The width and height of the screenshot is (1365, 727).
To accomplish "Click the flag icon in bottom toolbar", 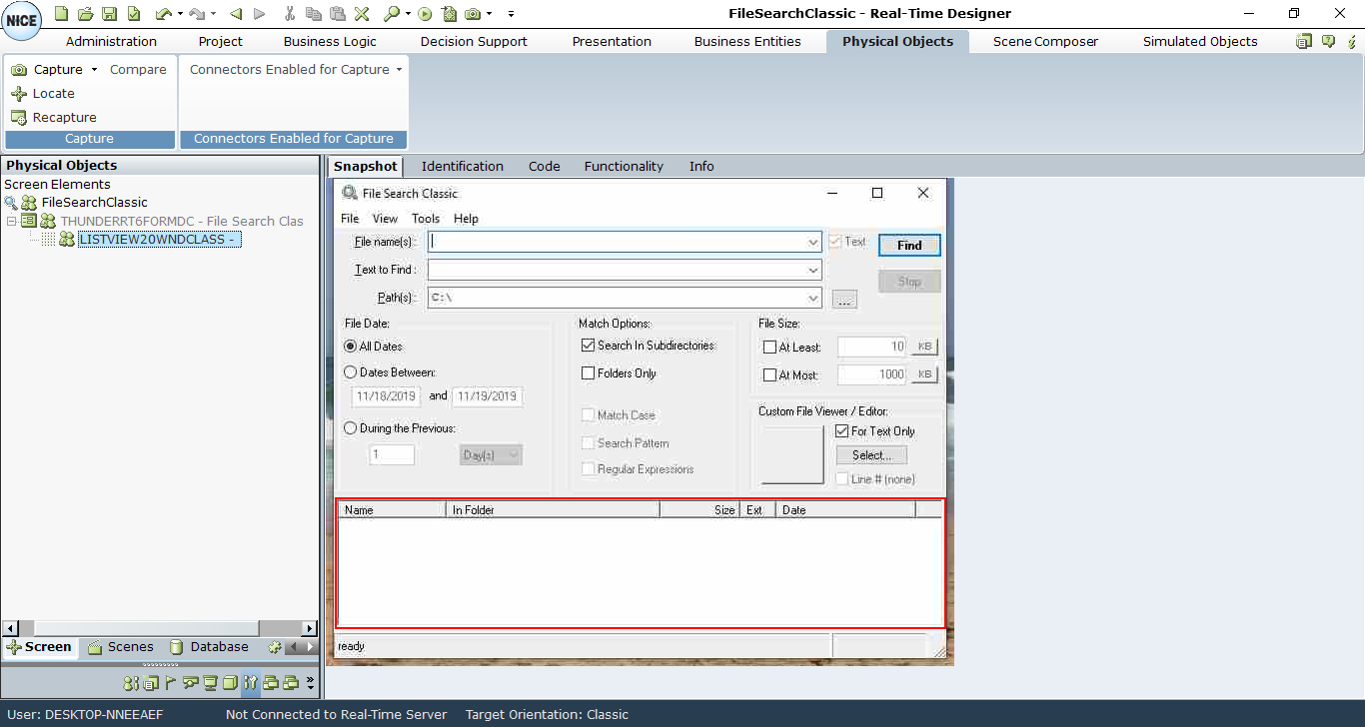I will (x=170, y=683).
